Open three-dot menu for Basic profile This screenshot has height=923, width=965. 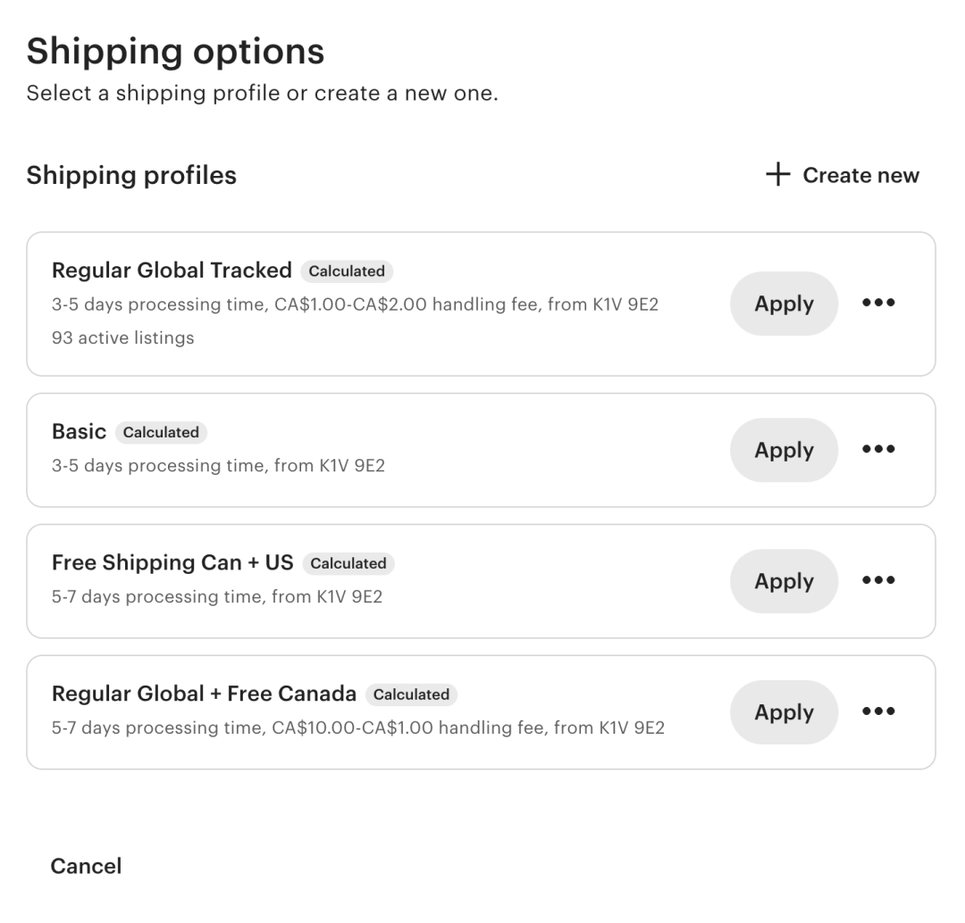[x=878, y=449]
